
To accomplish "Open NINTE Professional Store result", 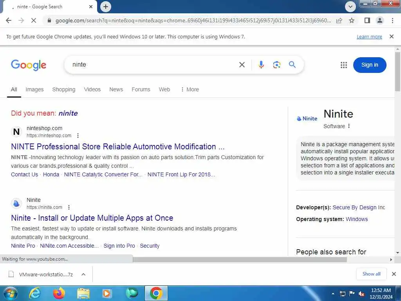I will point(117,147).
